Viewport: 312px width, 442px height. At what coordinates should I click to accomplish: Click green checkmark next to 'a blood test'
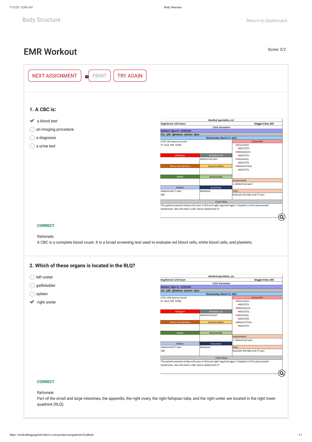click(32, 121)
